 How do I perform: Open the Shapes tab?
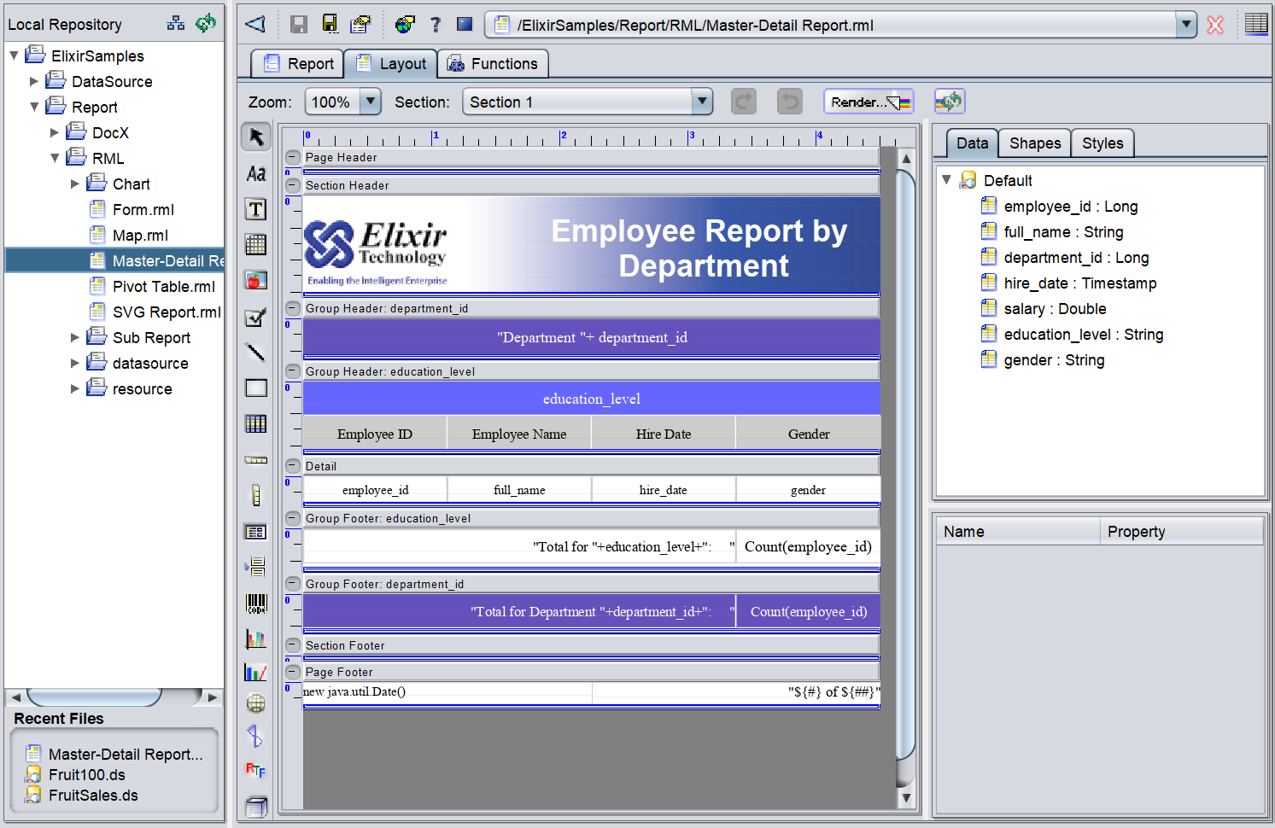(x=1034, y=143)
